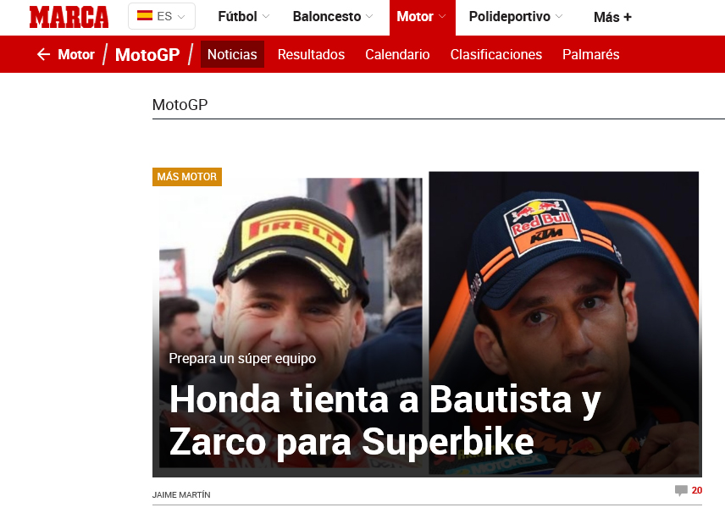The image size is (725, 513).
Task: Select the Noticias tab
Action: click(x=232, y=54)
